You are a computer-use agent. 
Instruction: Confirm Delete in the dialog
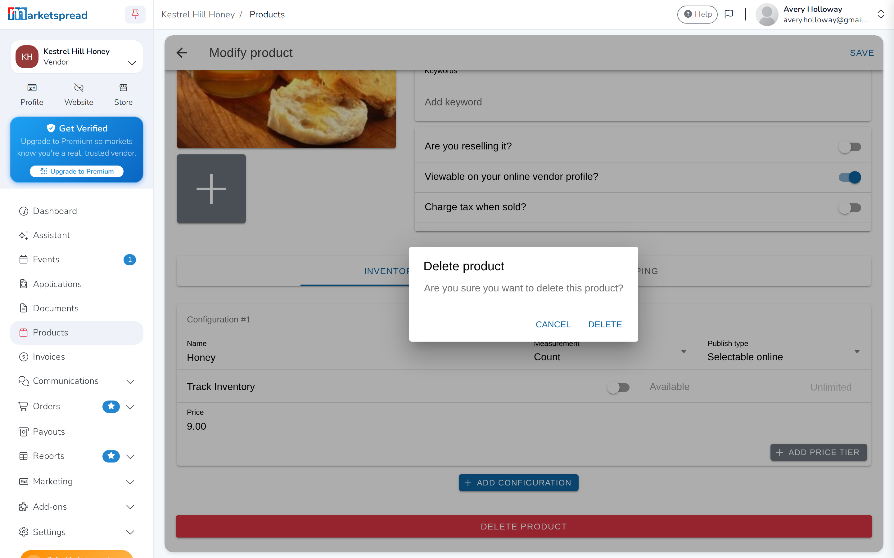605,324
